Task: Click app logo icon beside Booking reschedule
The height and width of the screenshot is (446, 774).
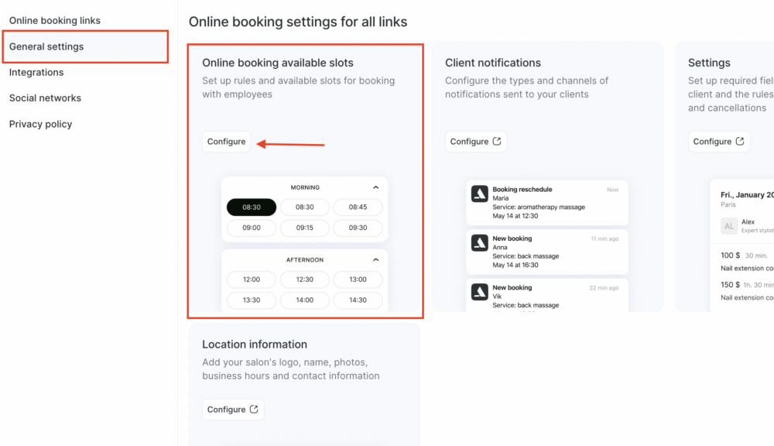Action: click(x=479, y=194)
